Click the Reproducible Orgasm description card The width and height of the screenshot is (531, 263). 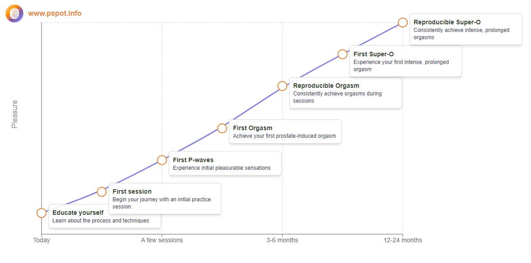(345, 92)
